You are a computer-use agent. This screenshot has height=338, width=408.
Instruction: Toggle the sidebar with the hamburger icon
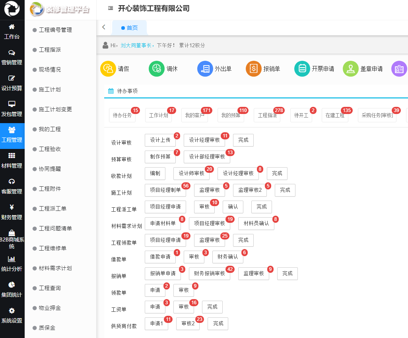110,7
